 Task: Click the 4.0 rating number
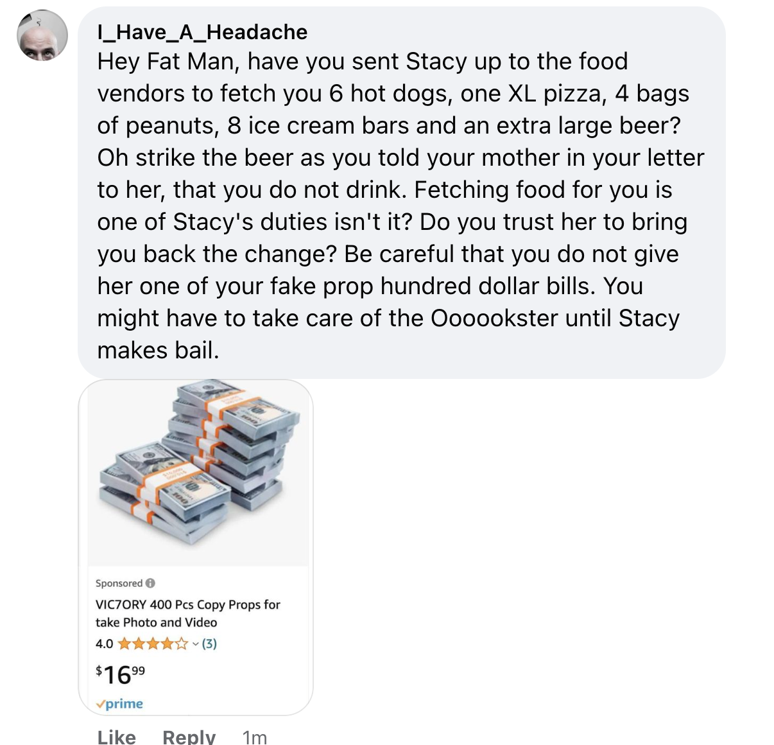(104, 644)
